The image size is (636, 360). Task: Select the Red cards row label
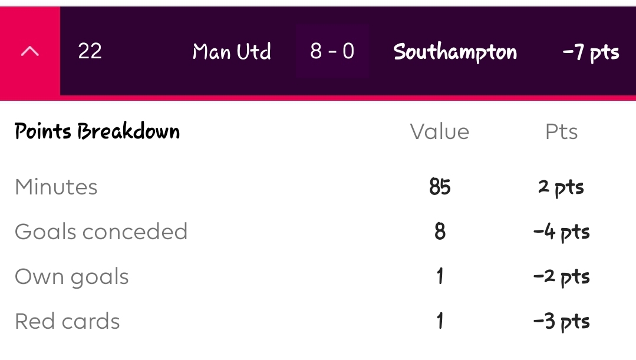pyautogui.click(x=67, y=321)
